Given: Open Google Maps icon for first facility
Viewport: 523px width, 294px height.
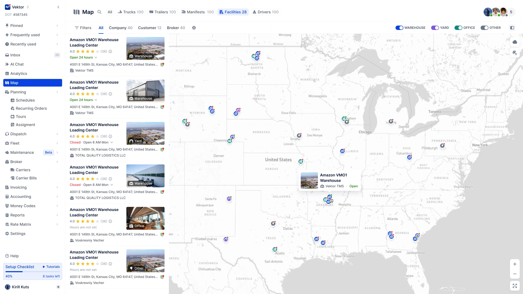Looking at the screenshot, I should [162, 65].
